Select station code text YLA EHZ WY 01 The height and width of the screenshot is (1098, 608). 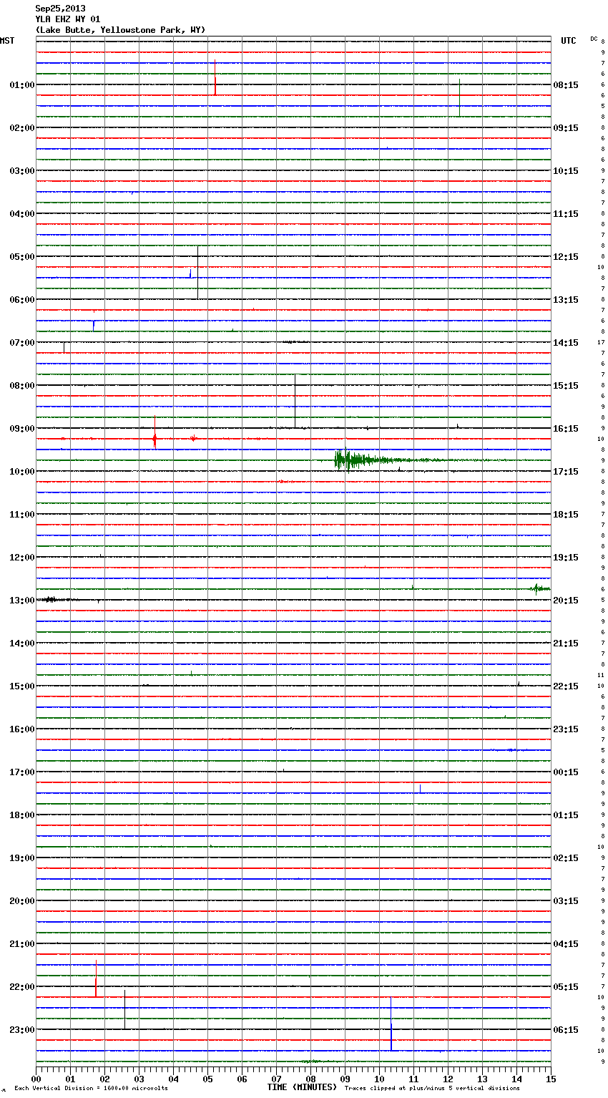[x=68, y=19]
